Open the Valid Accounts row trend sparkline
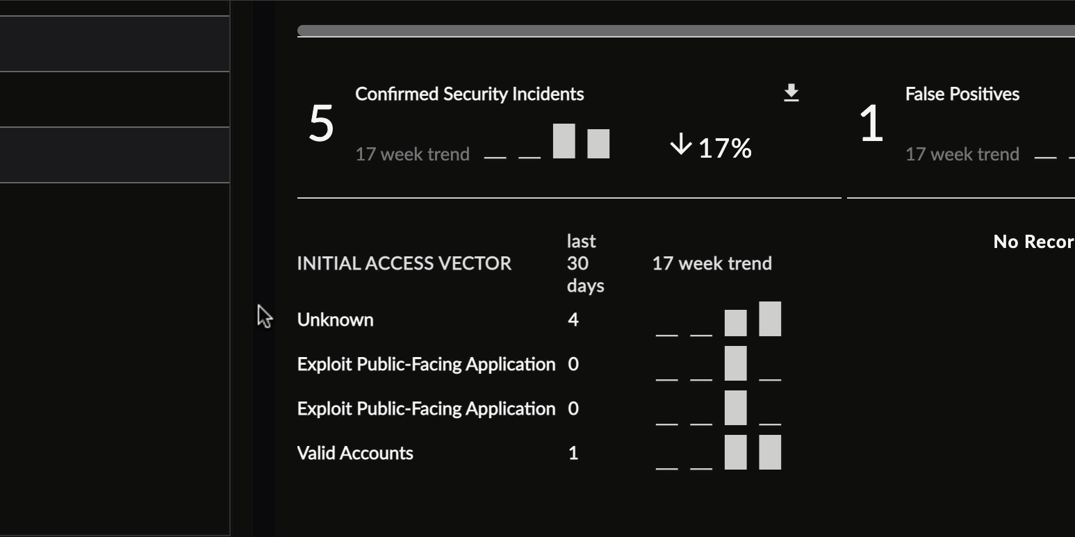Viewport: 1075px width, 537px height. (718, 453)
